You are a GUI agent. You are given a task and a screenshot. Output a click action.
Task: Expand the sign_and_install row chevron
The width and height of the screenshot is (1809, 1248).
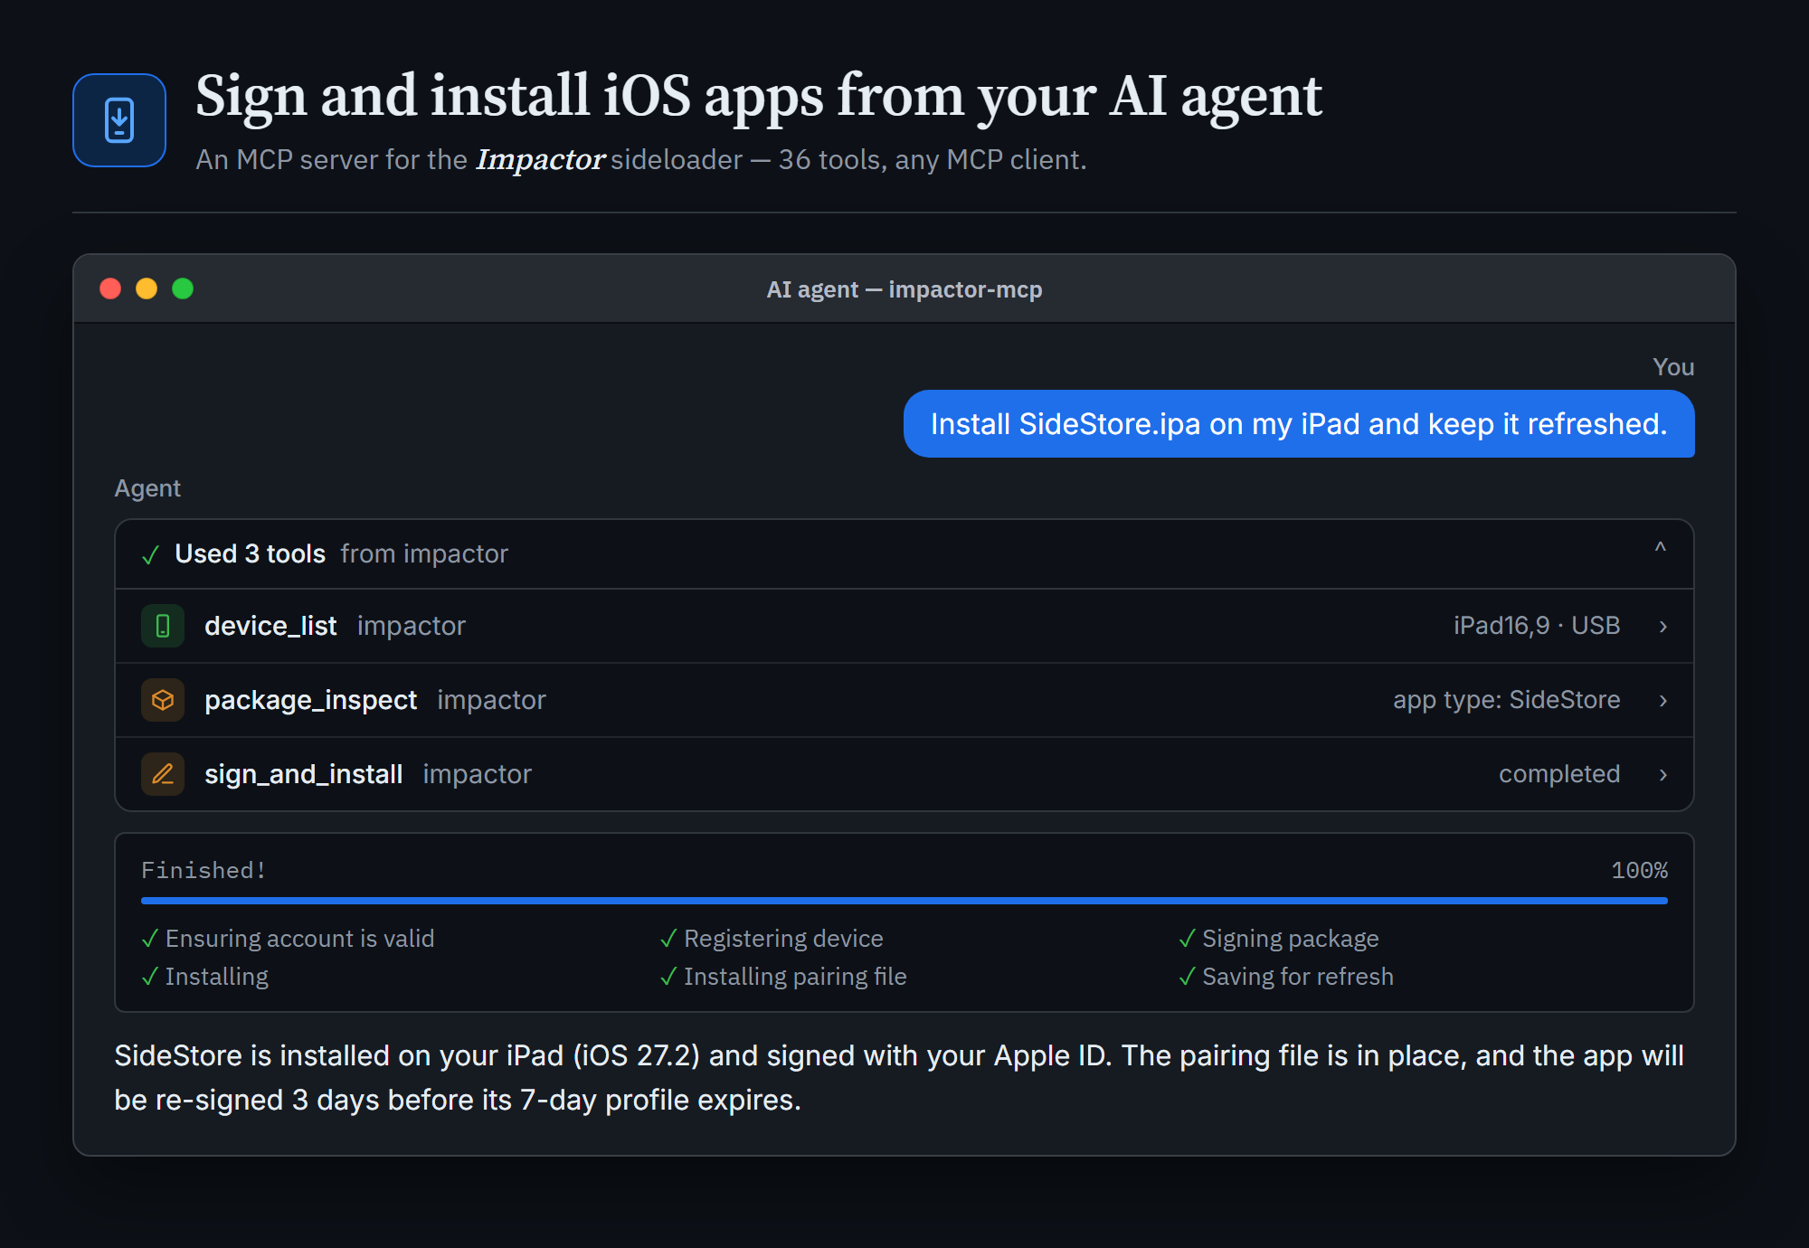1662,775
